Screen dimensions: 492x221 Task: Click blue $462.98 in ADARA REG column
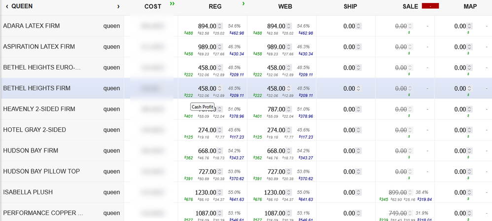point(237,33)
